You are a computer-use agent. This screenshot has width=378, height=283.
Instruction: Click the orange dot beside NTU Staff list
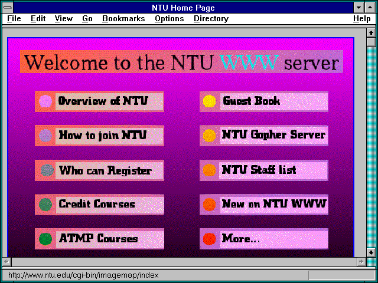(209, 170)
